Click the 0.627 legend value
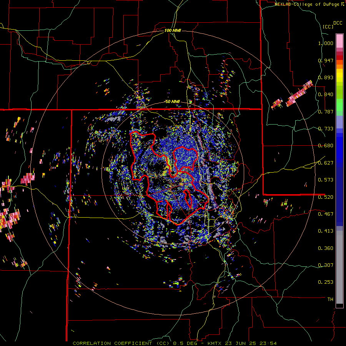The image size is (346, 346). pyautogui.click(x=326, y=163)
